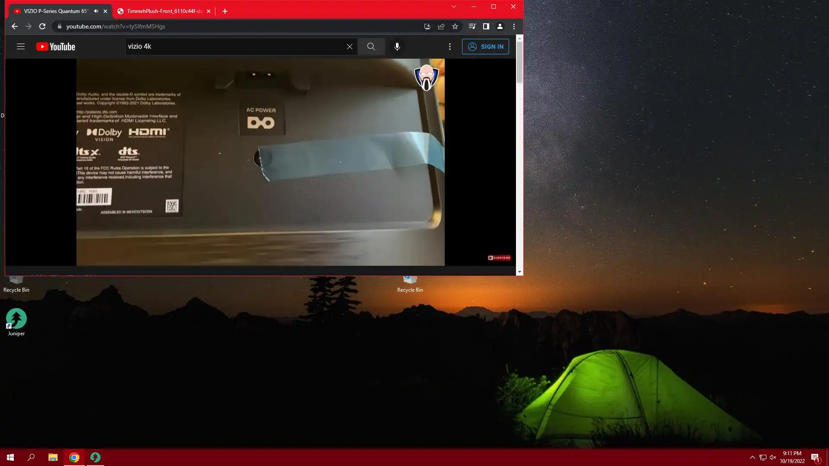
Task: Click the YouTube search input field
Action: click(x=233, y=47)
